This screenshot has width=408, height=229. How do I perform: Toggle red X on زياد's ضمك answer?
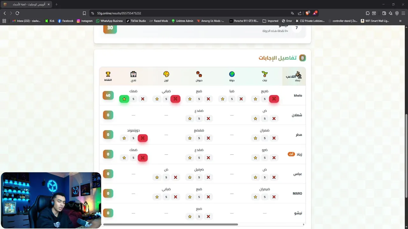[x=142, y=158]
